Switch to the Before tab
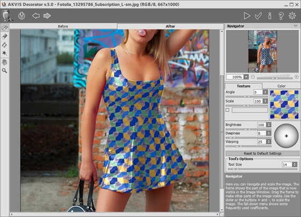Image resolution: width=301 pixels, height=217 pixels. coord(63,26)
